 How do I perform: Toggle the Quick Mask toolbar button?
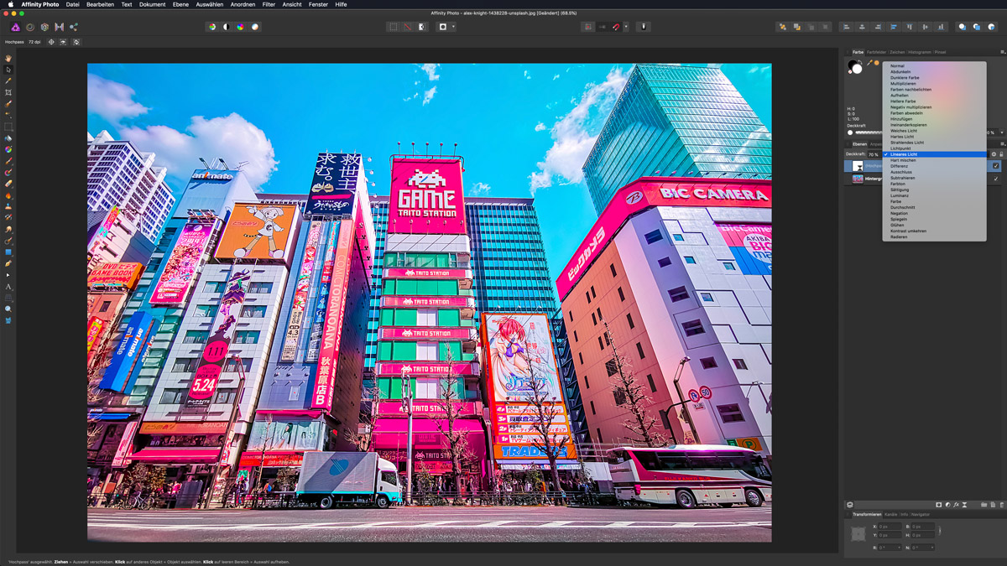[443, 27]
